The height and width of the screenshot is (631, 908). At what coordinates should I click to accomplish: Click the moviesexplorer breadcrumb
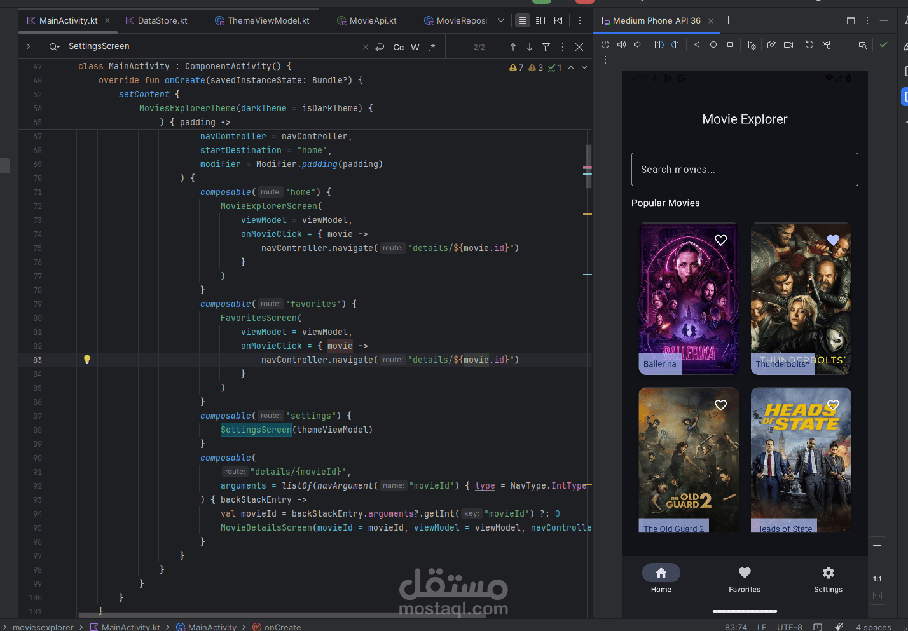click(x=43, y=627)
